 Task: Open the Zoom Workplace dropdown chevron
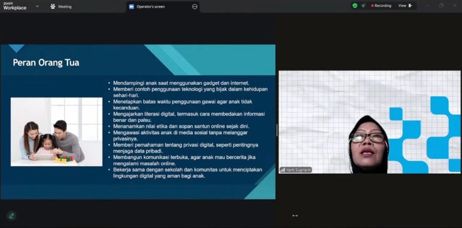(37, 6)
